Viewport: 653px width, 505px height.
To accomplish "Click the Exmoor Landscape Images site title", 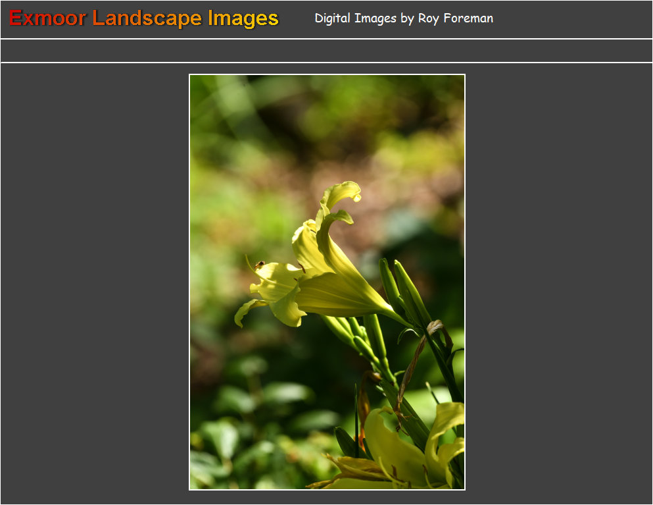I will click(x=143, y=18).
